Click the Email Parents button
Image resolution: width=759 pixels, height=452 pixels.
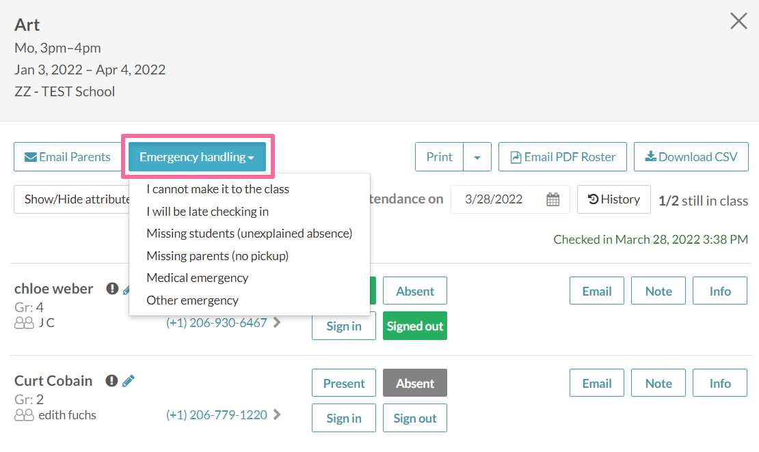click(x=68, y=157)
